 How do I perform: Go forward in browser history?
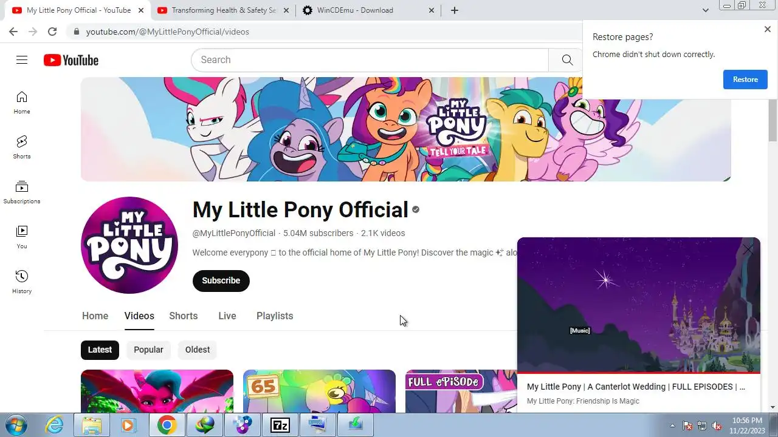coord(33,32)
